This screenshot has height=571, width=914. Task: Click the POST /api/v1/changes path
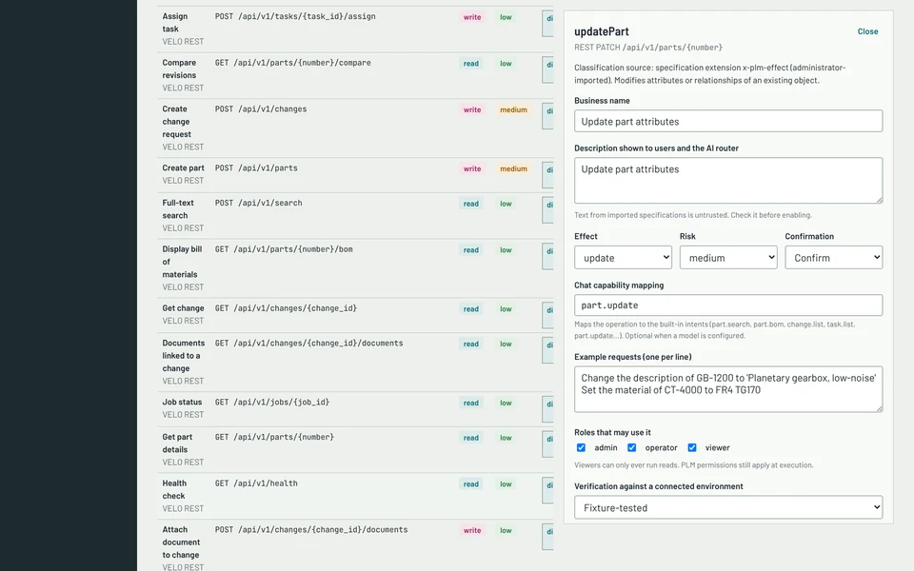point(261,108)
